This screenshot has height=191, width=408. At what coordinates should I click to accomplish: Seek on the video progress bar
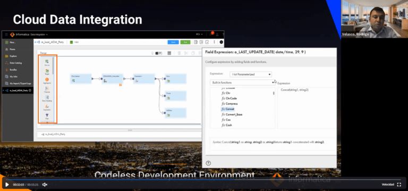coord(203,179)
